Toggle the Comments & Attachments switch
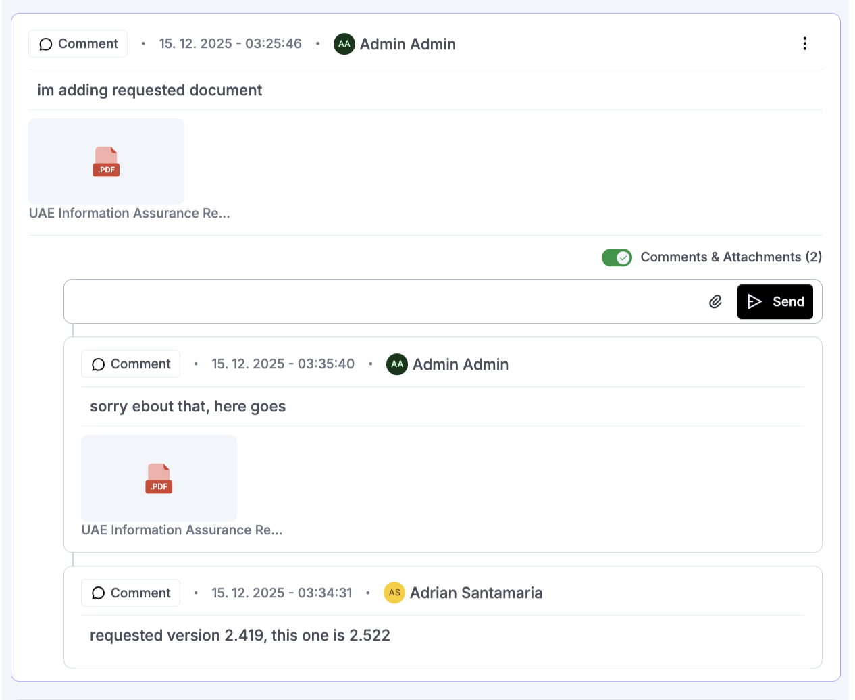Screen dimensions: 855x700 (617, 257)
